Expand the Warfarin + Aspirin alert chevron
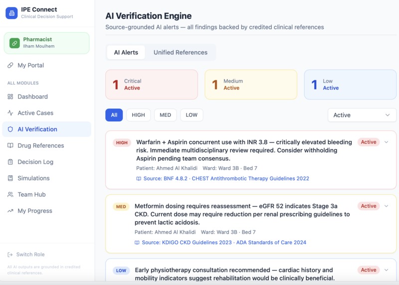The image size is (399, 285). [x=386, y=142]
